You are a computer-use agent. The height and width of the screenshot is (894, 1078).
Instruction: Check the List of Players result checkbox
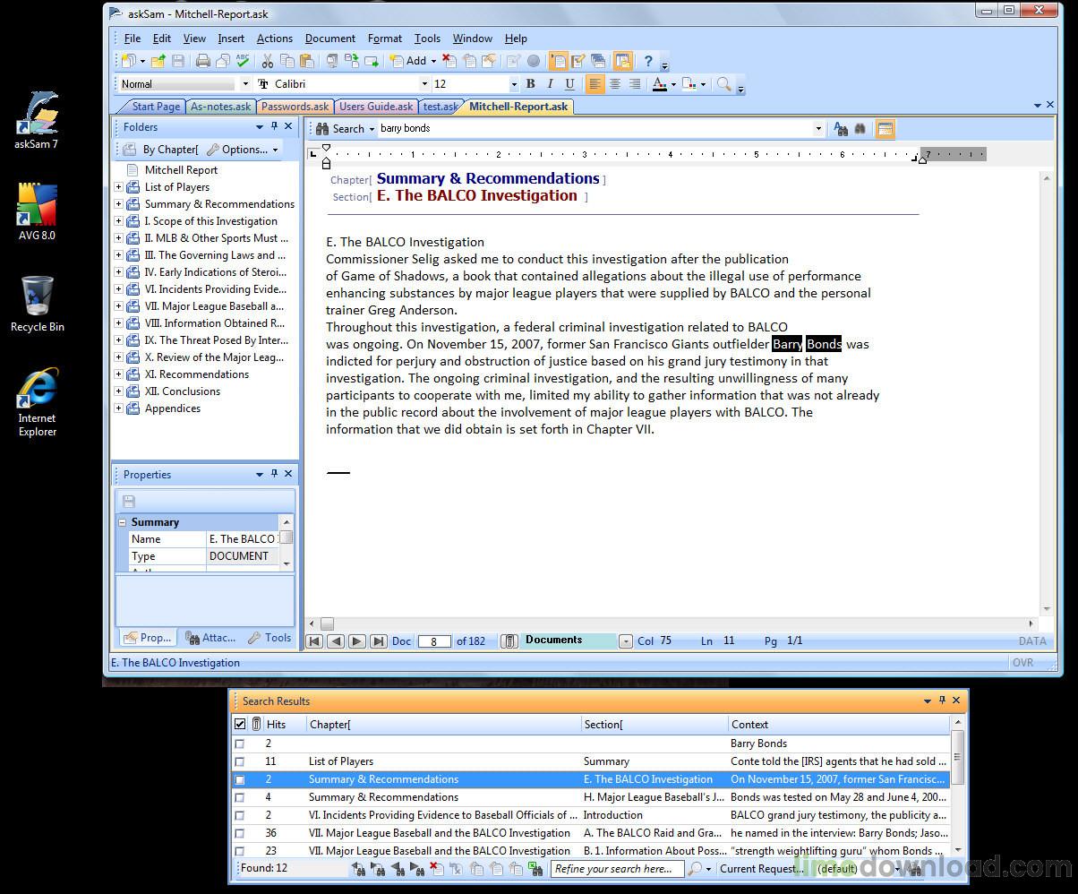point(239,761)
